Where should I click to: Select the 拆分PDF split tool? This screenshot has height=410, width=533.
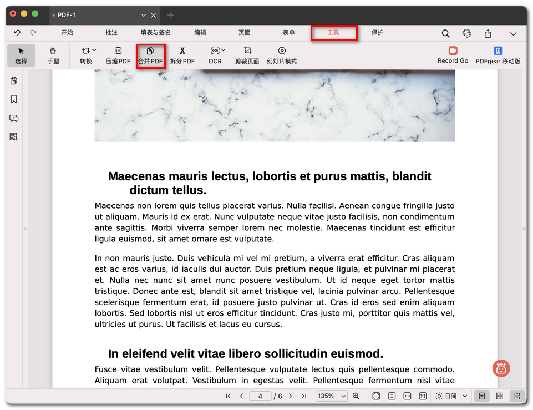click(182, 55)
